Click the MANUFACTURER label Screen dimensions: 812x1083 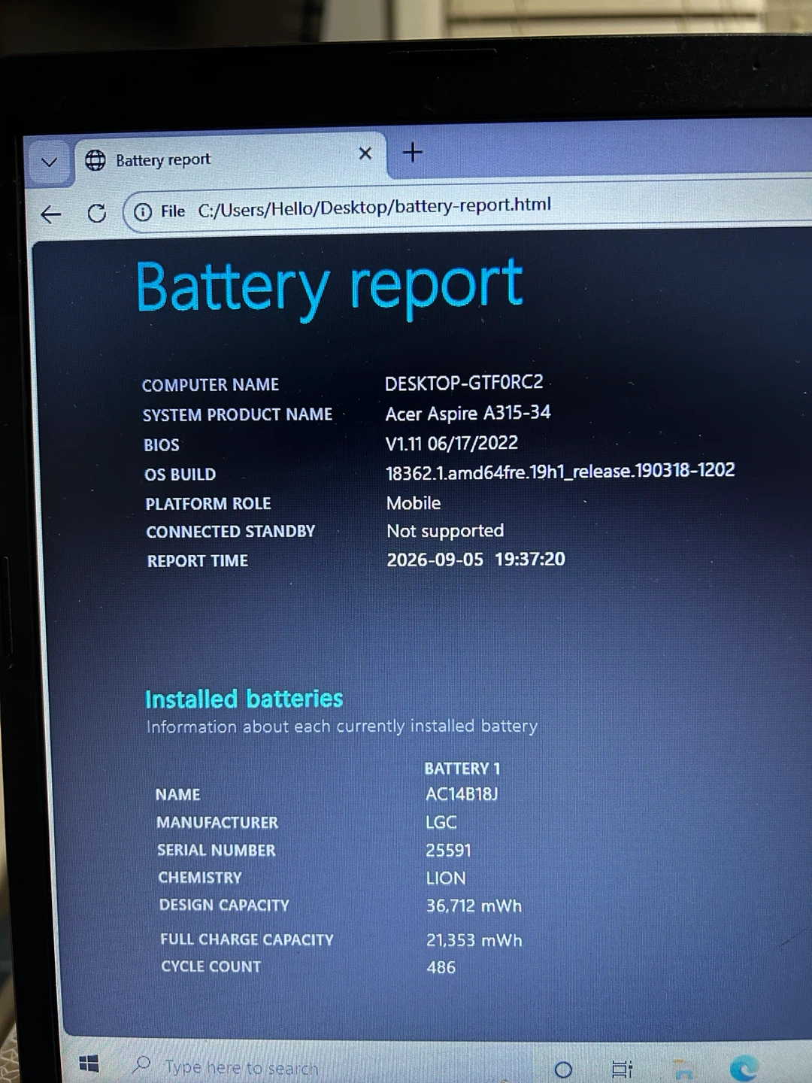[217, 823]
